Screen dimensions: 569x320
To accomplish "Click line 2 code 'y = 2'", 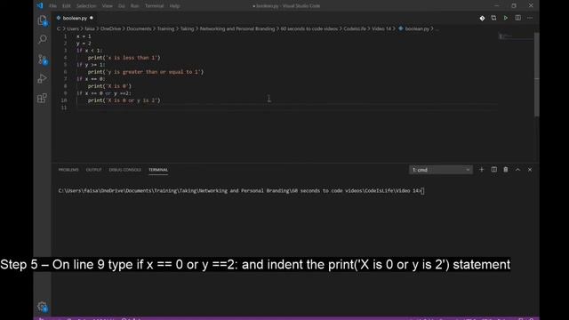I will pyautogui.click(x=84, y=44).
